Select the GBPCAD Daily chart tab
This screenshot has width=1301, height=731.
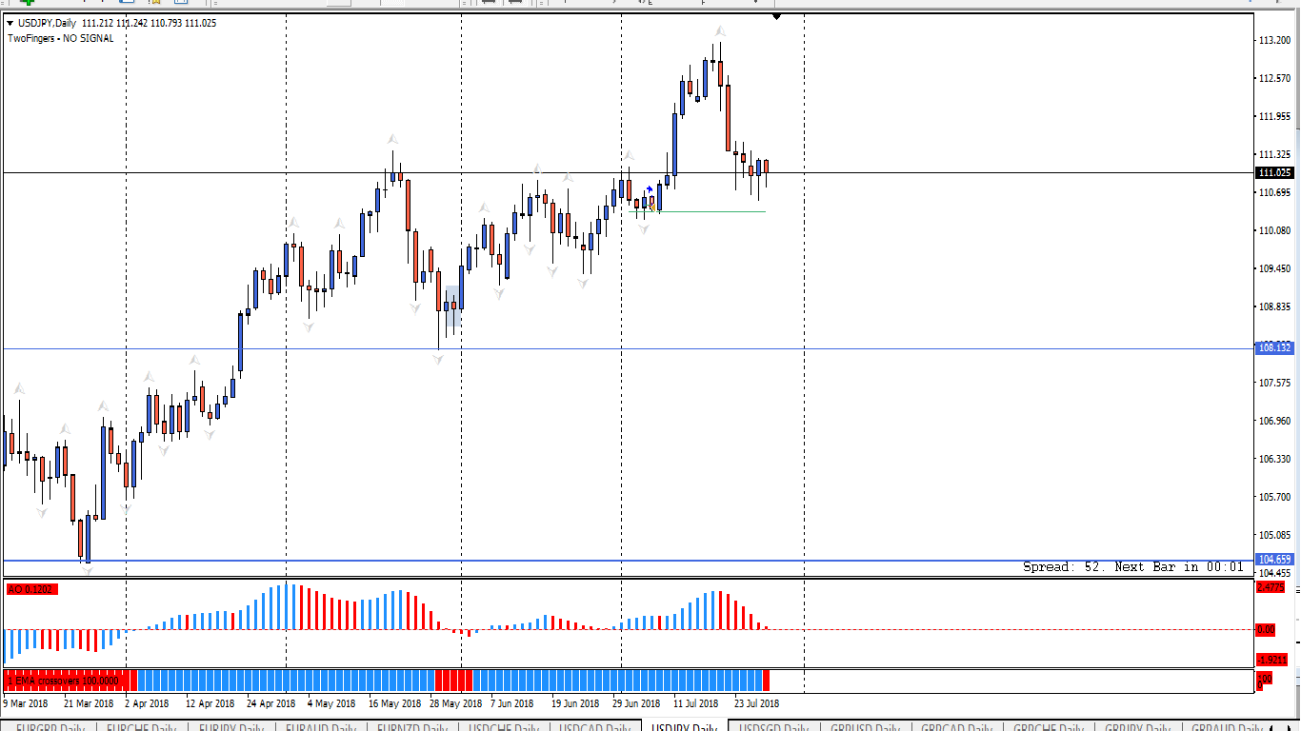point(956,725)
